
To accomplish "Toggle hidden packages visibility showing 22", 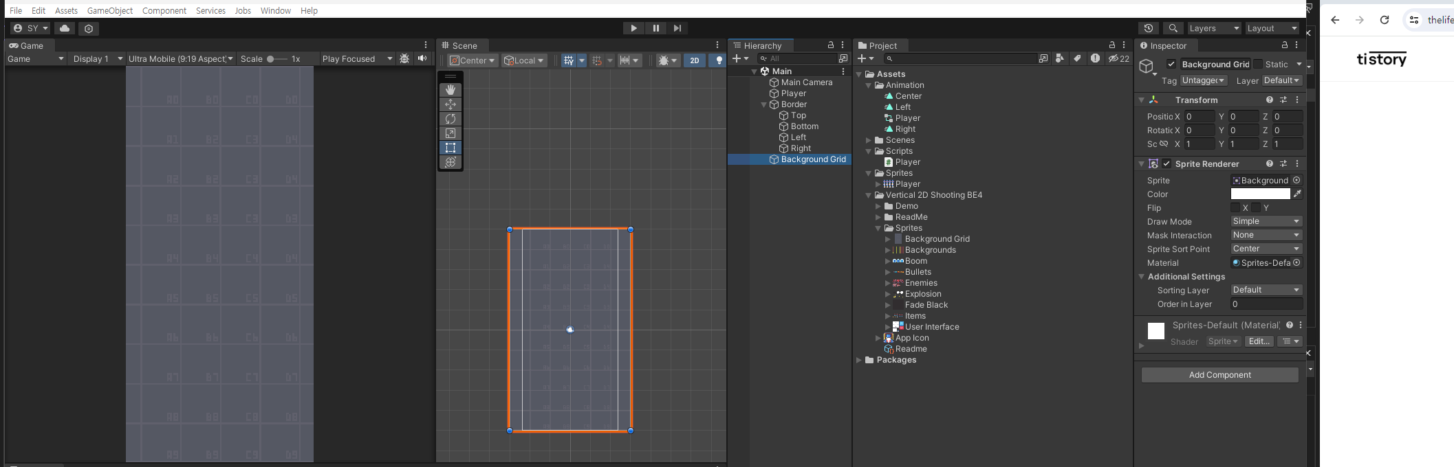I will click(1119, 59).
